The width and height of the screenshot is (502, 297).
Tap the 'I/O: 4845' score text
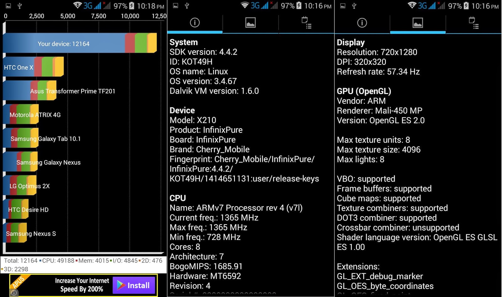pyautogui.click(x=125, y=261)
